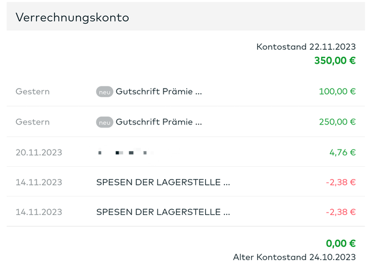Click the green 250,00 € amount
Screen dimensions: 371x270
coord(337,122)
